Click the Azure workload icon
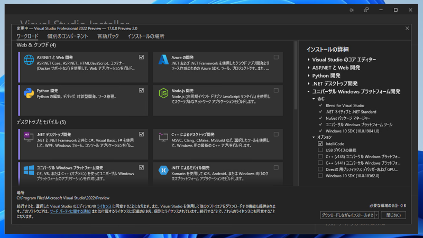This screenshot has width=423, height=238. coord(163,60)
